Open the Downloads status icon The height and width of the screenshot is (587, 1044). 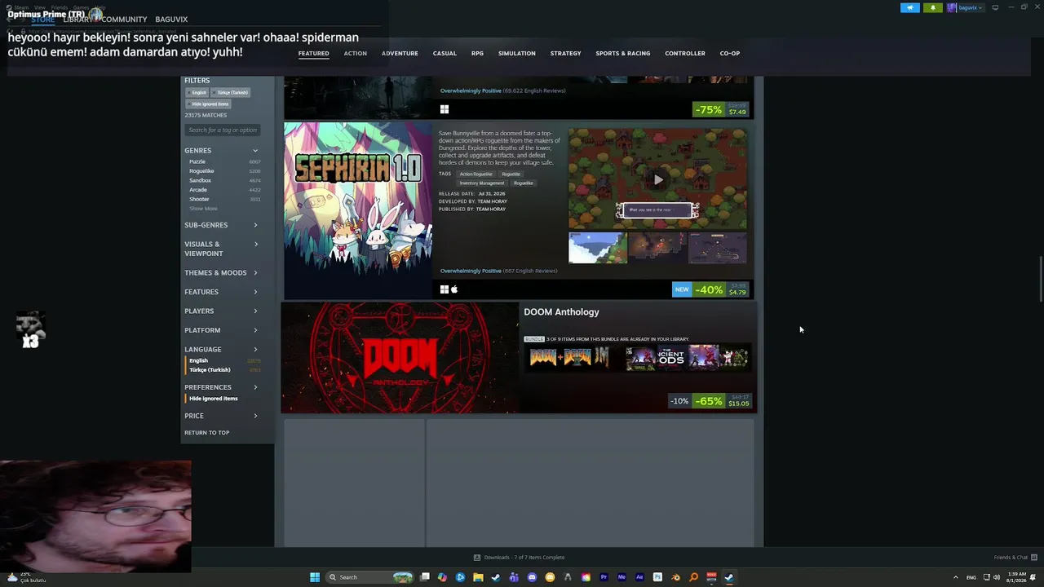477,558
